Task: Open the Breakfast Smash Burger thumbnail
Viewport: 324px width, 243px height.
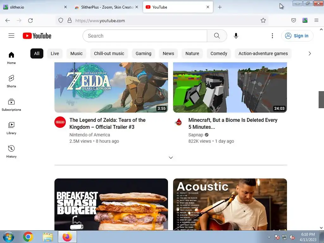Action: click(x=111, y=204)
